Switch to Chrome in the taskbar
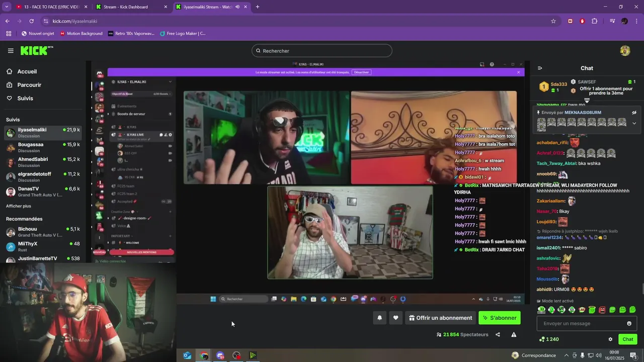644x362 pixels. coord(204,355)
